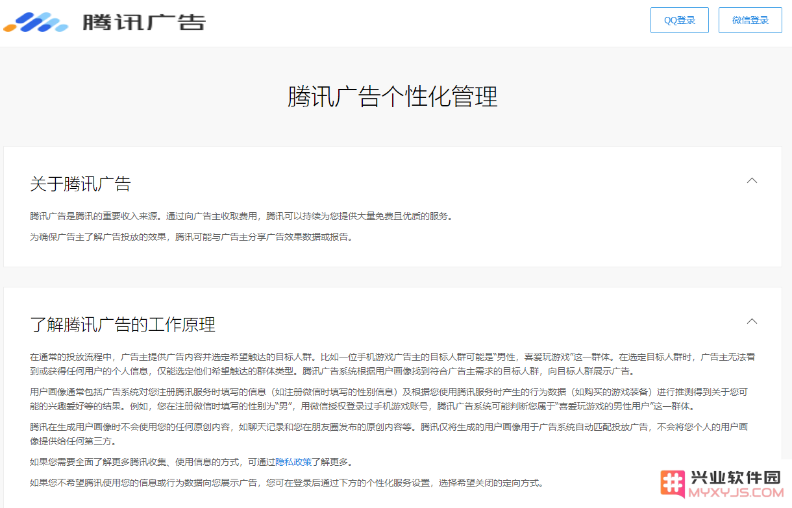Collapse the 关于腾讯广告 section chevron
Screen dimensions: 792x508
[x=752, y=180]
